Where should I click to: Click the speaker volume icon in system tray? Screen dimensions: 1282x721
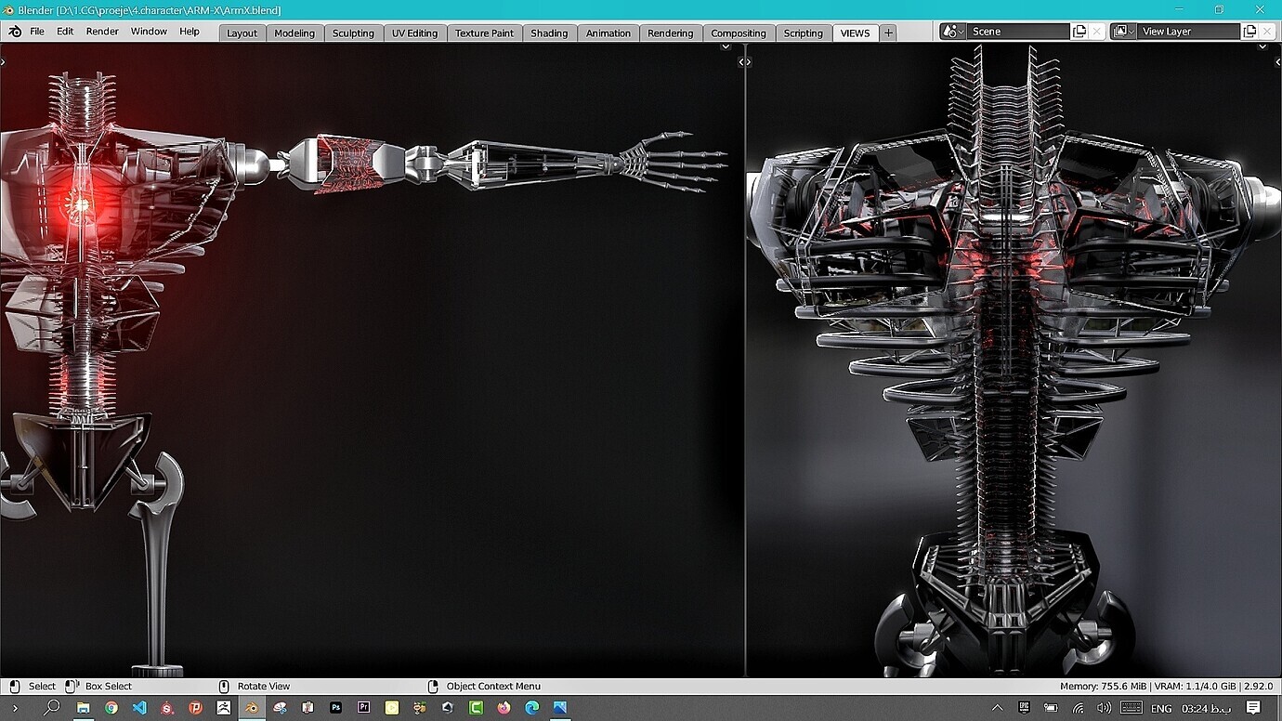coord(1103,709)
